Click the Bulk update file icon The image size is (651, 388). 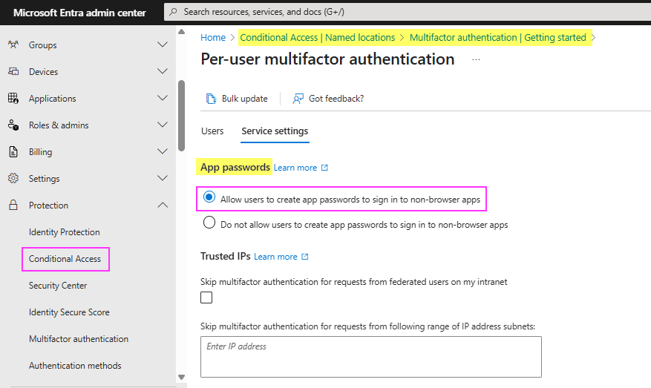click(212, 99)
